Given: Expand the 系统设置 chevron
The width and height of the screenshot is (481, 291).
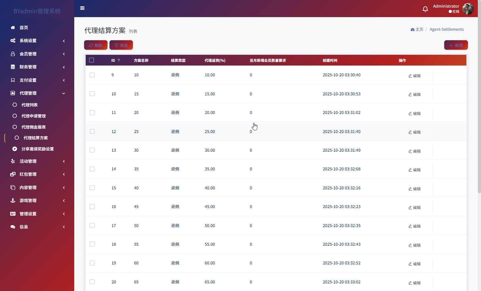Looking at the screenshot, I should point(64,41).
